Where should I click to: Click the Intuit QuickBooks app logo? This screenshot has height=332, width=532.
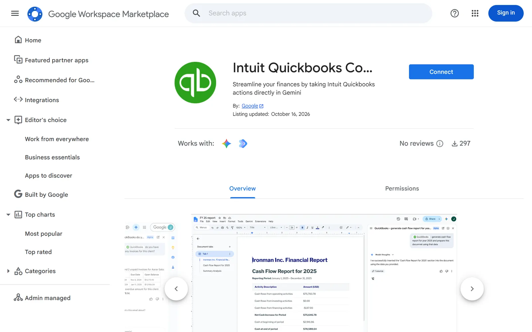pyautogui.click(x=195, y=82)
